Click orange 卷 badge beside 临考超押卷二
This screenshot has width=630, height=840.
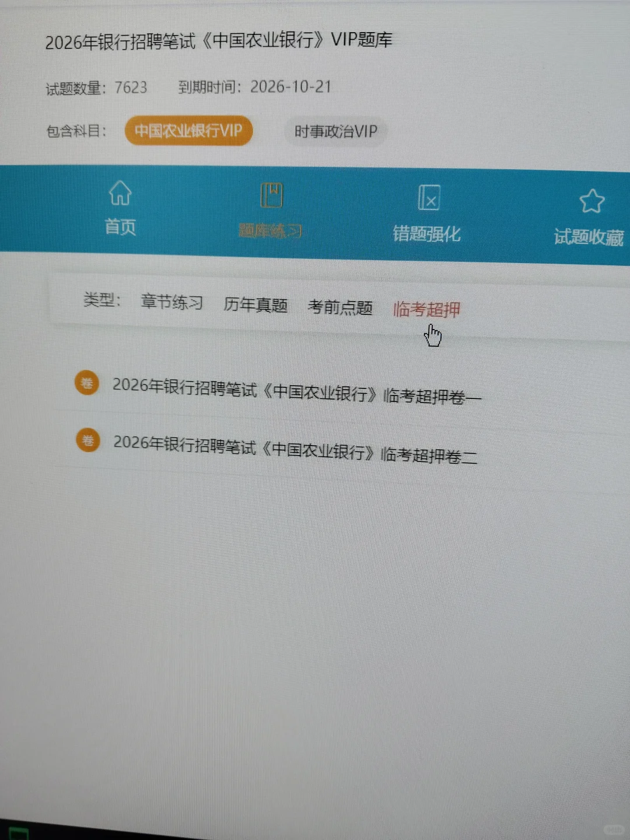coord(88,440)
